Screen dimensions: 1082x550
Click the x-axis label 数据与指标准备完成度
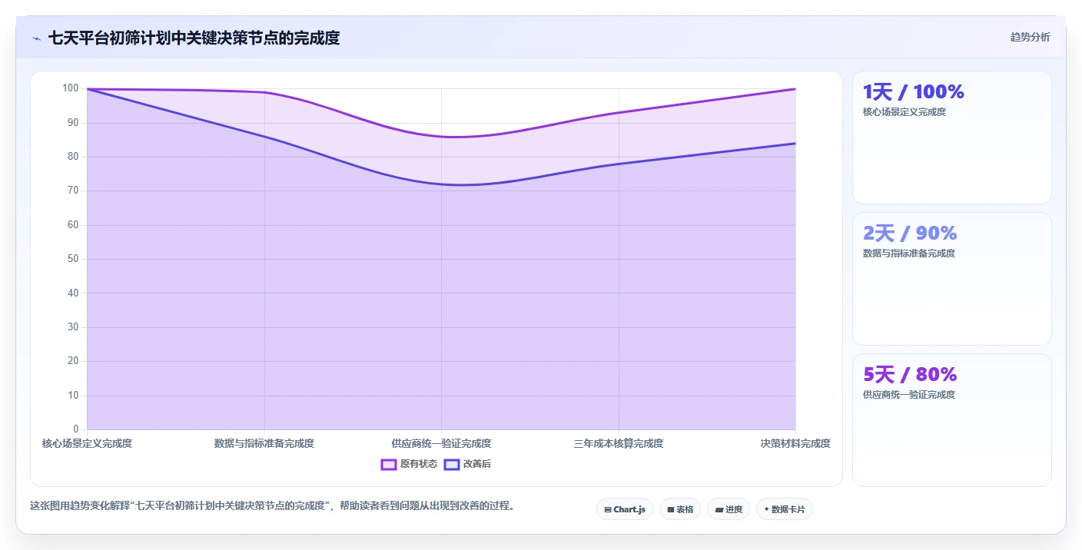[264, 444]
